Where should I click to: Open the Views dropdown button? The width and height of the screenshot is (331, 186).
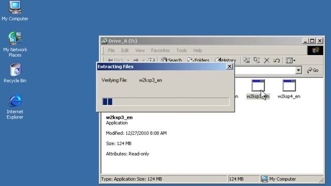point(291,60)
